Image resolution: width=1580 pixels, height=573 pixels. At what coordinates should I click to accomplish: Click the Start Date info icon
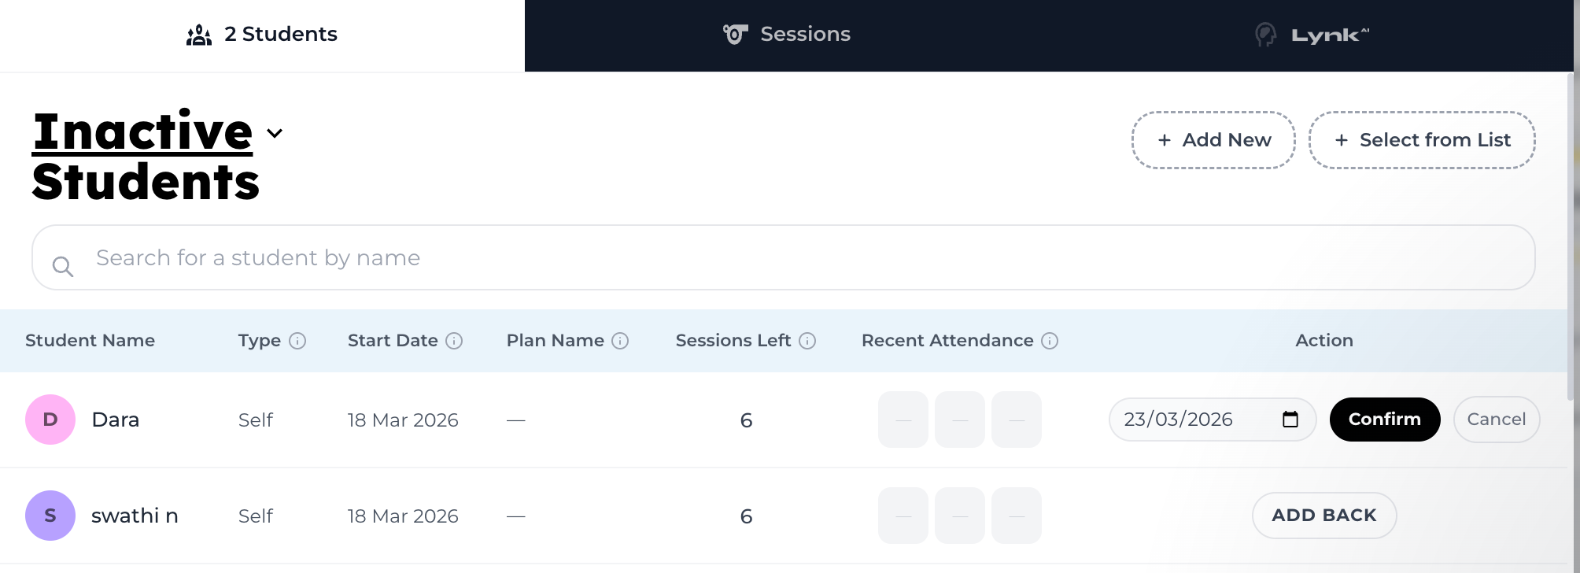pyautogui.click(x=454, y=341)
